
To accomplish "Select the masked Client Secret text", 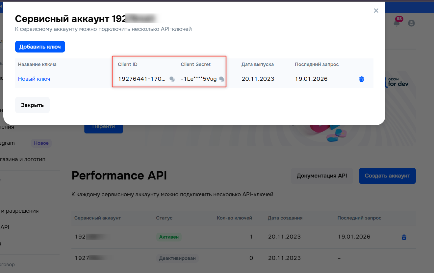I will pyautogui.click(x=199, y=79).
